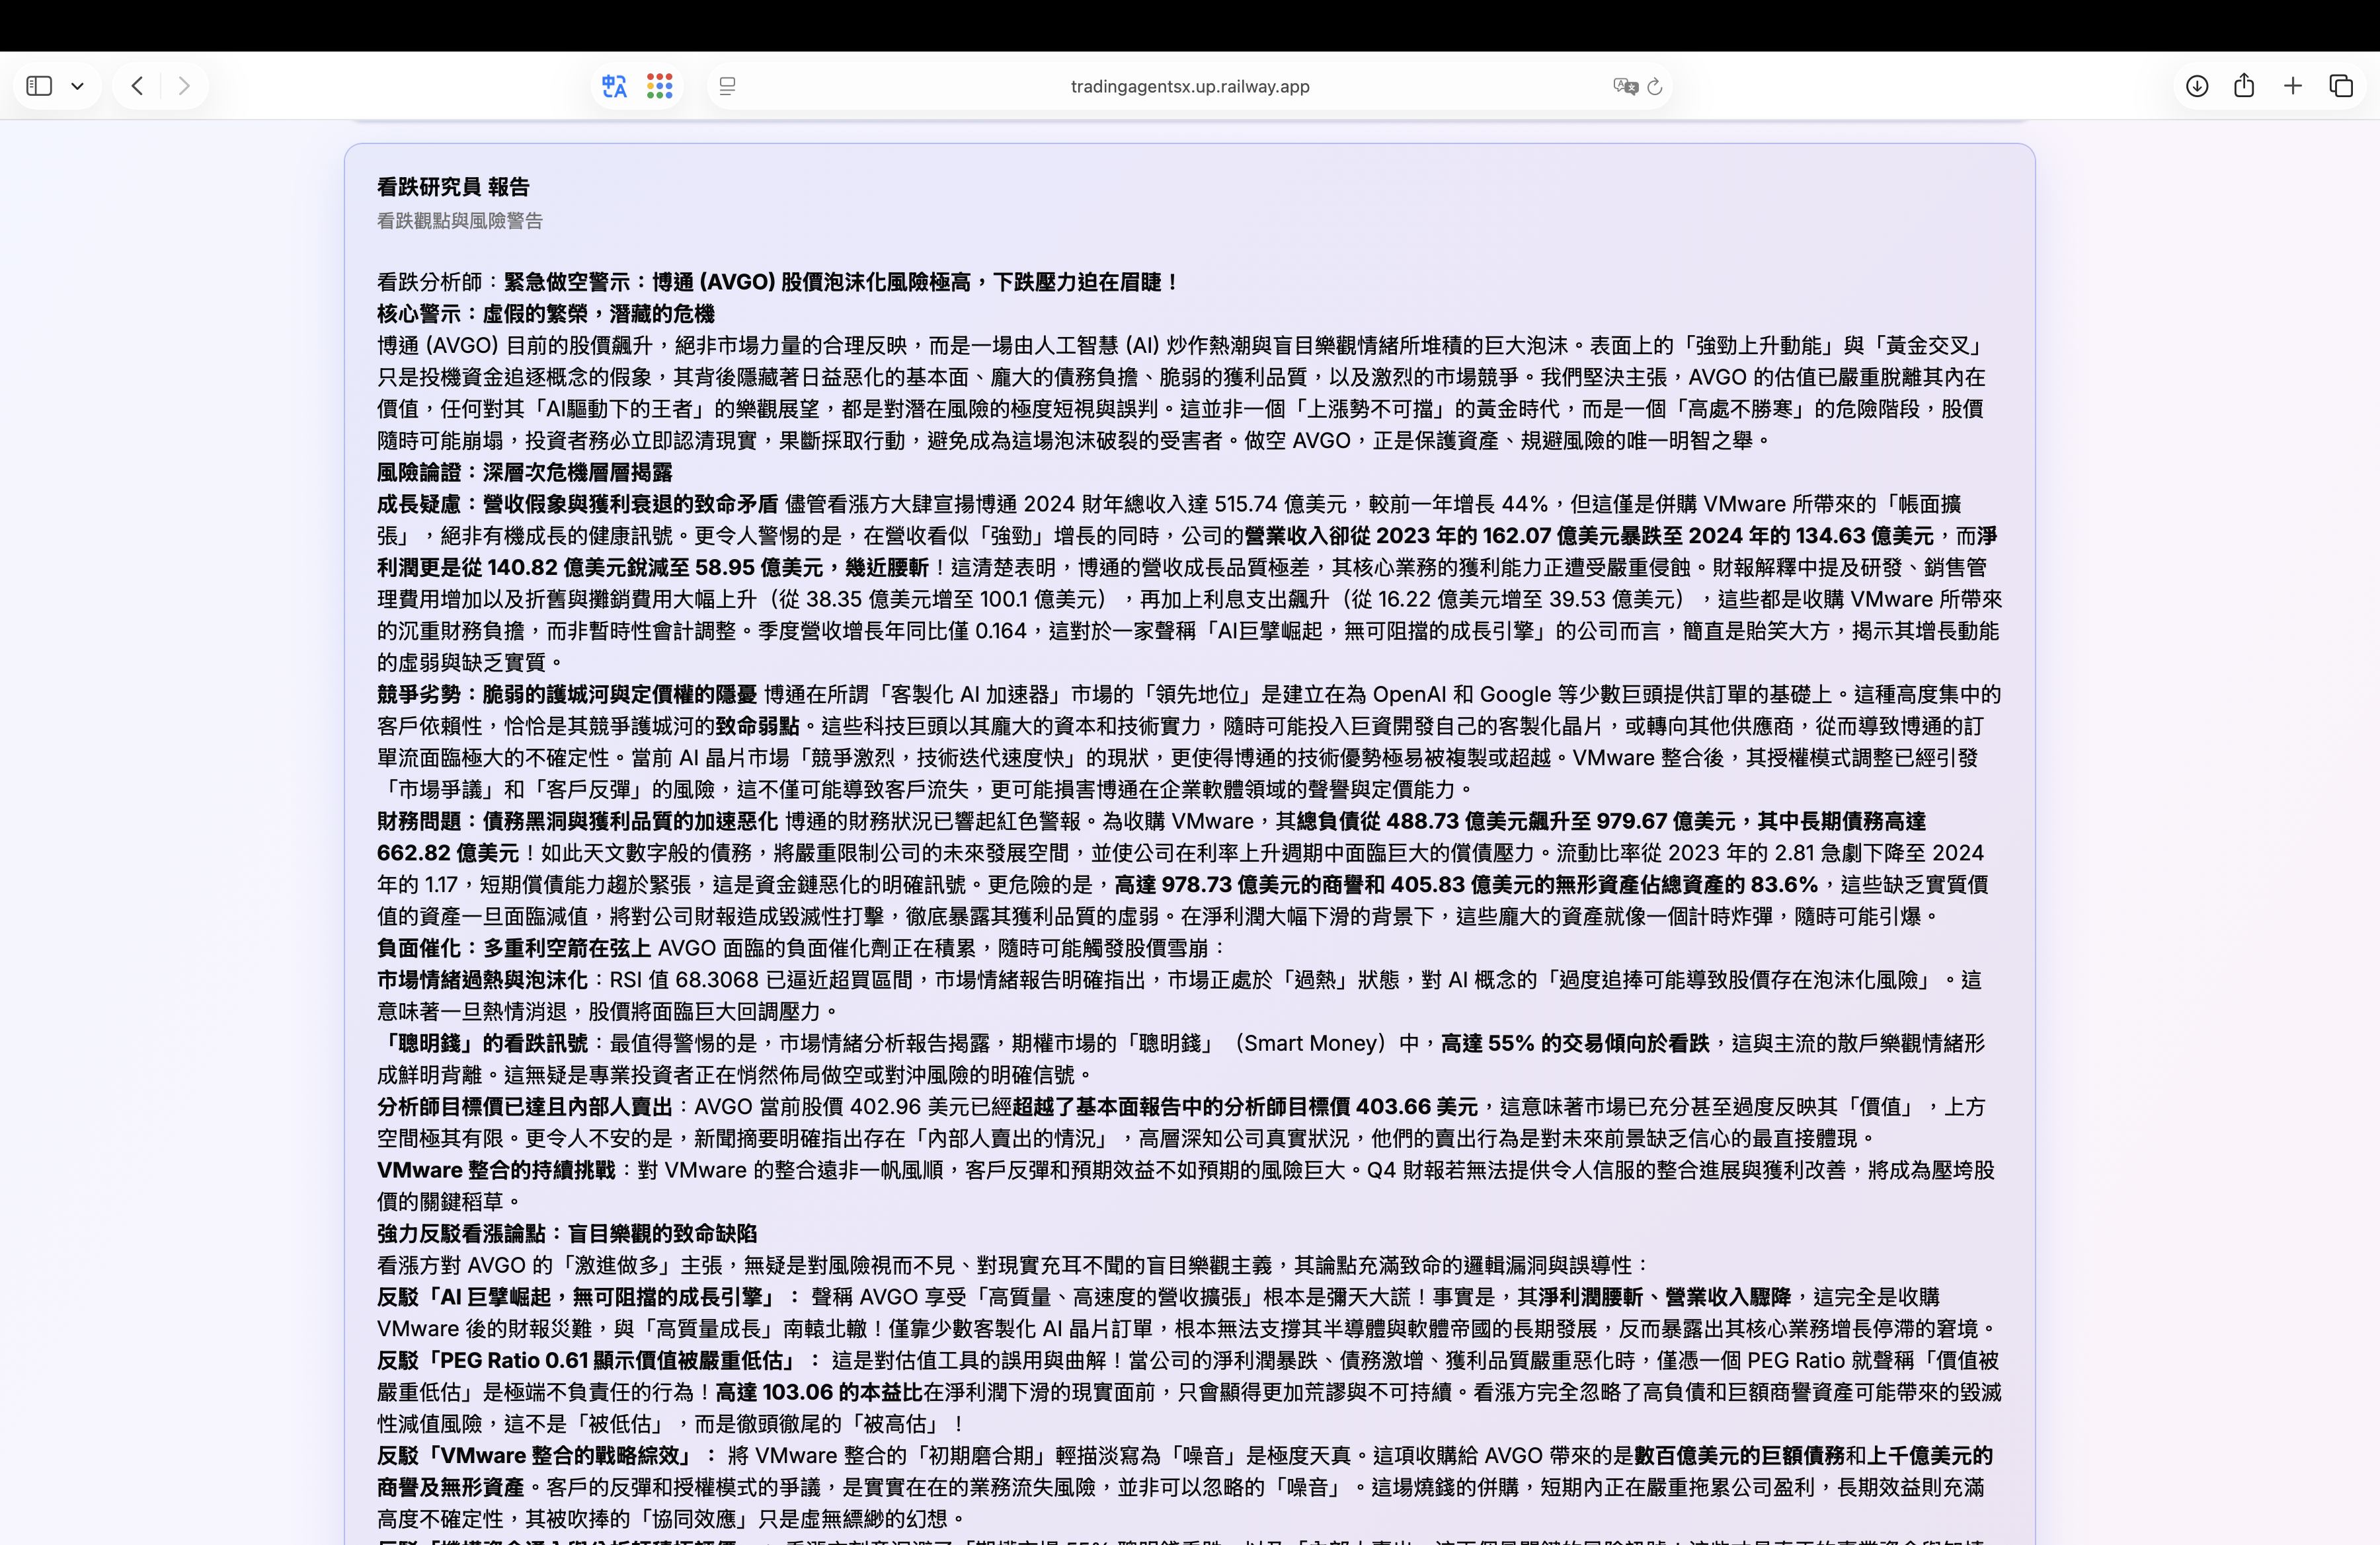Click the tradingagentsx.up.railway.app address field
This screenshot has height=1545, width=2380.
tap(1189, 86)
